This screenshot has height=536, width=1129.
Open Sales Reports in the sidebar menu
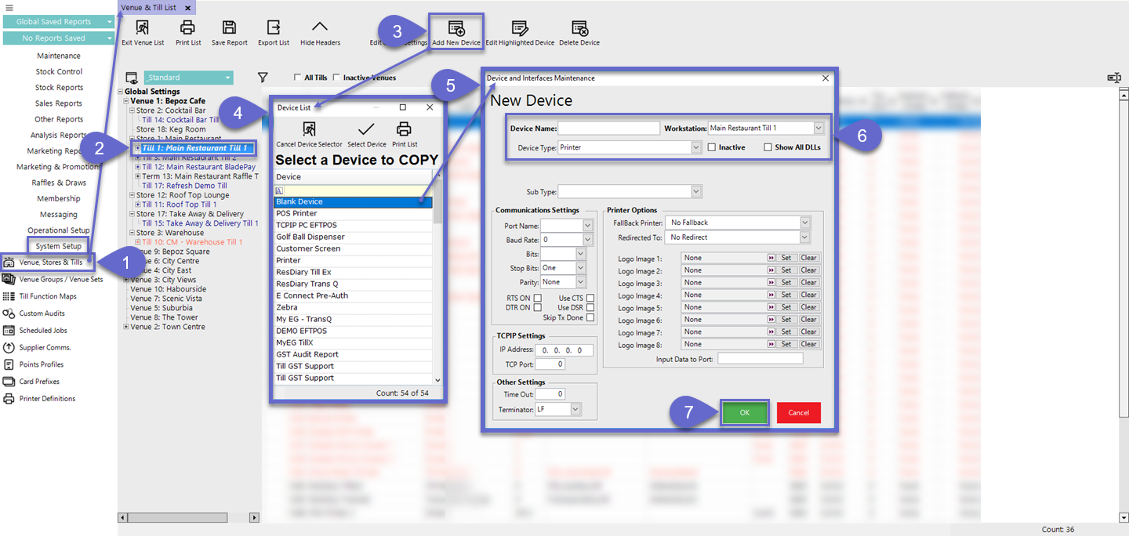click(x=59, y=103)
